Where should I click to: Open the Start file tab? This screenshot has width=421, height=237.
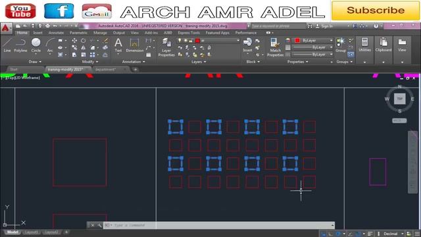(13, 70)
